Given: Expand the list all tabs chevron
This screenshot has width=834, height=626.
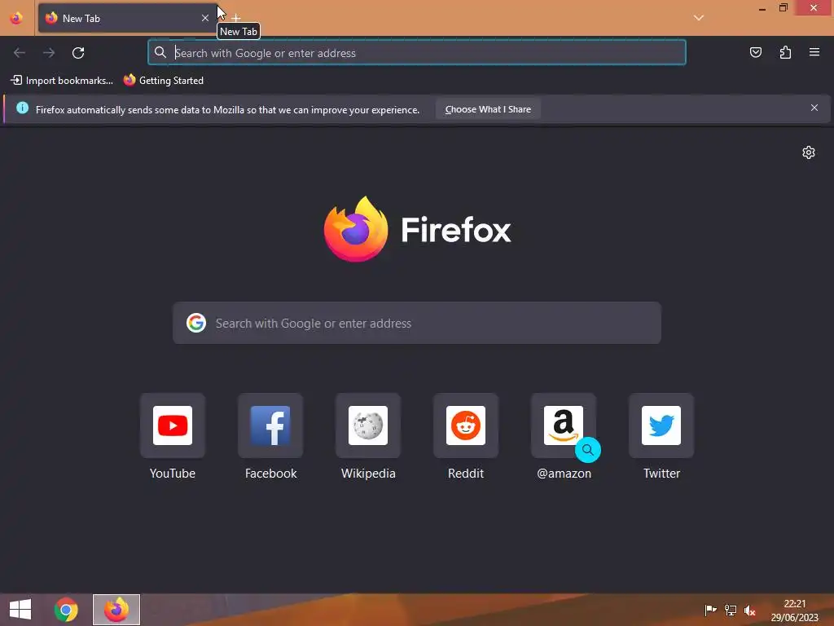Looking at the screenshot, I should 698,18.
